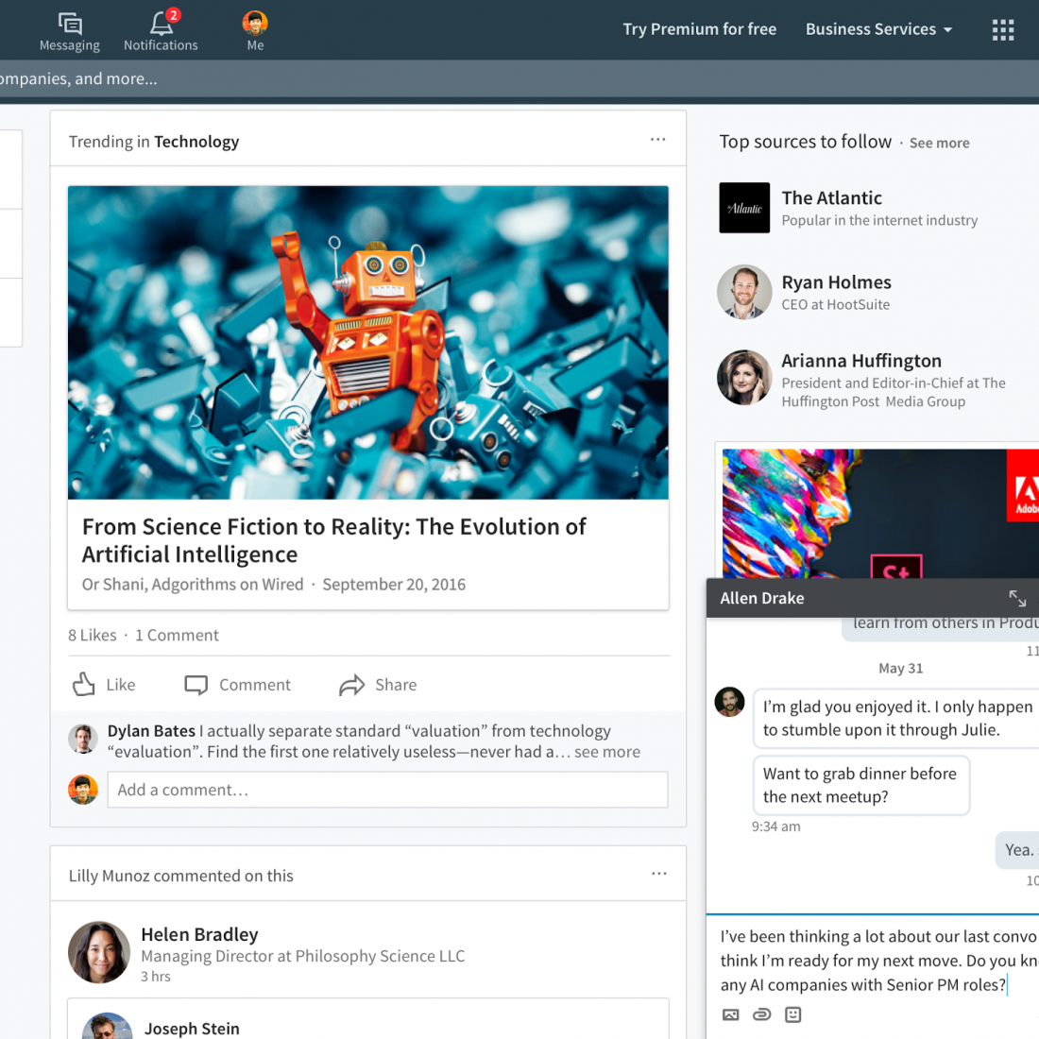This screenshot has width=1039, height=1039.
Task: Open options menu on Lilly Munoz post
Action: tap(659, 874)
